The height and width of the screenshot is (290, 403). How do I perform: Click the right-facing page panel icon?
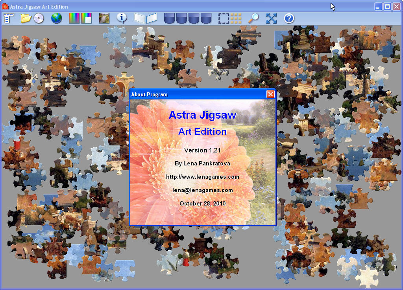click(x=152, y=18)
